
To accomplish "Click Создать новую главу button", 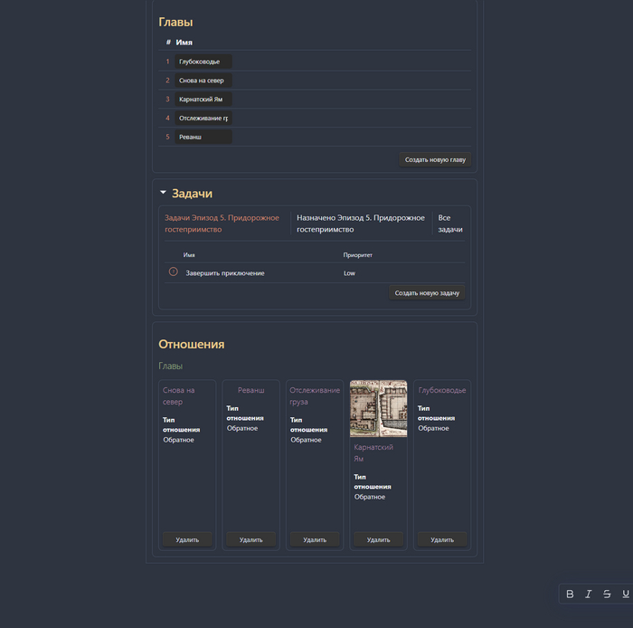I will click(435, 159).
